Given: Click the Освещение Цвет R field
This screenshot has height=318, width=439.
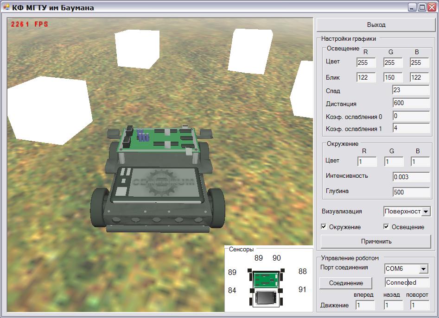Looking at the screenshot, I should click(366, 62).
